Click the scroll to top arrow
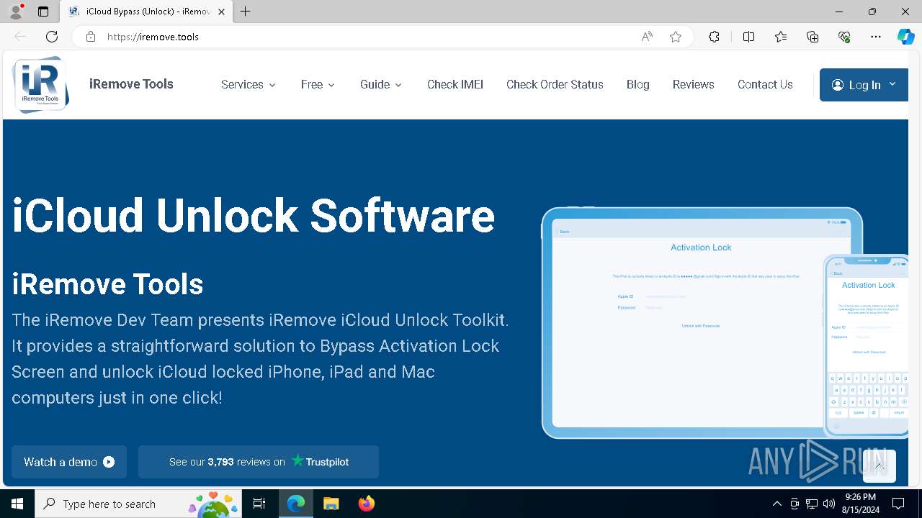Viewport: 922px width, 518px height. tap(879, 466)
